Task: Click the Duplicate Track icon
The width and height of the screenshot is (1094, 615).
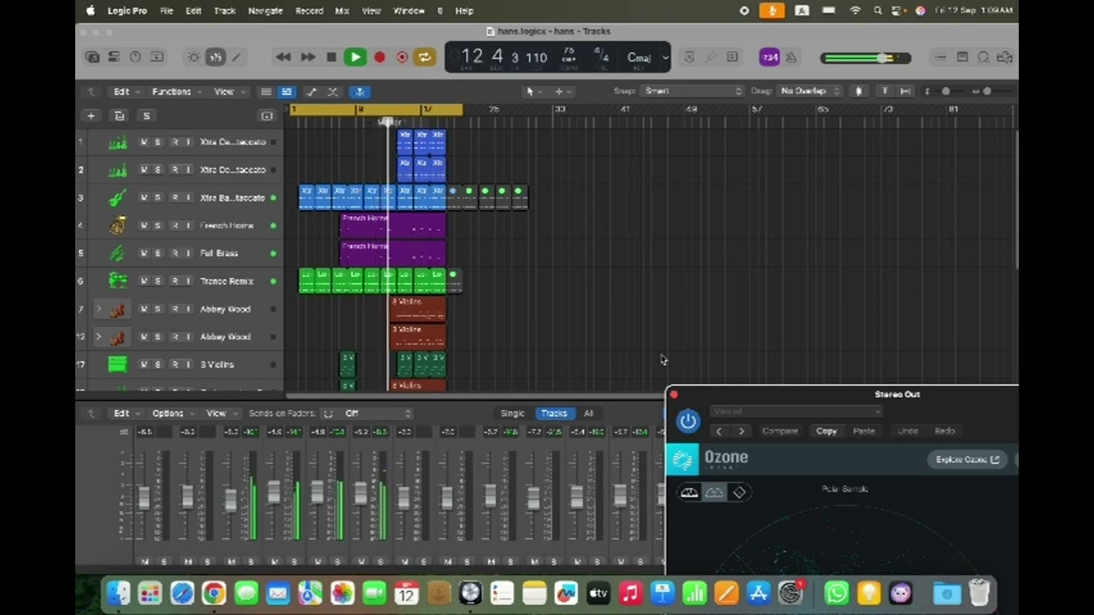Action: (119, 115)
